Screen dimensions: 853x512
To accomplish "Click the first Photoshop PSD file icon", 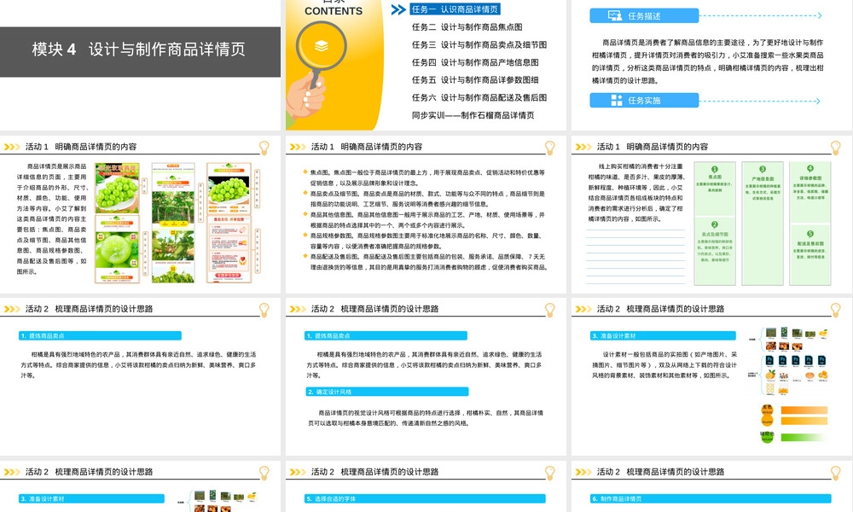I will 769,360.
